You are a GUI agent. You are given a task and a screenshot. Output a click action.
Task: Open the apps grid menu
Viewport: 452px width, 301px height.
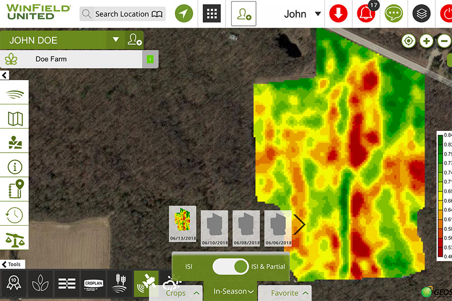pyautogui.click(x=211, y=14)
